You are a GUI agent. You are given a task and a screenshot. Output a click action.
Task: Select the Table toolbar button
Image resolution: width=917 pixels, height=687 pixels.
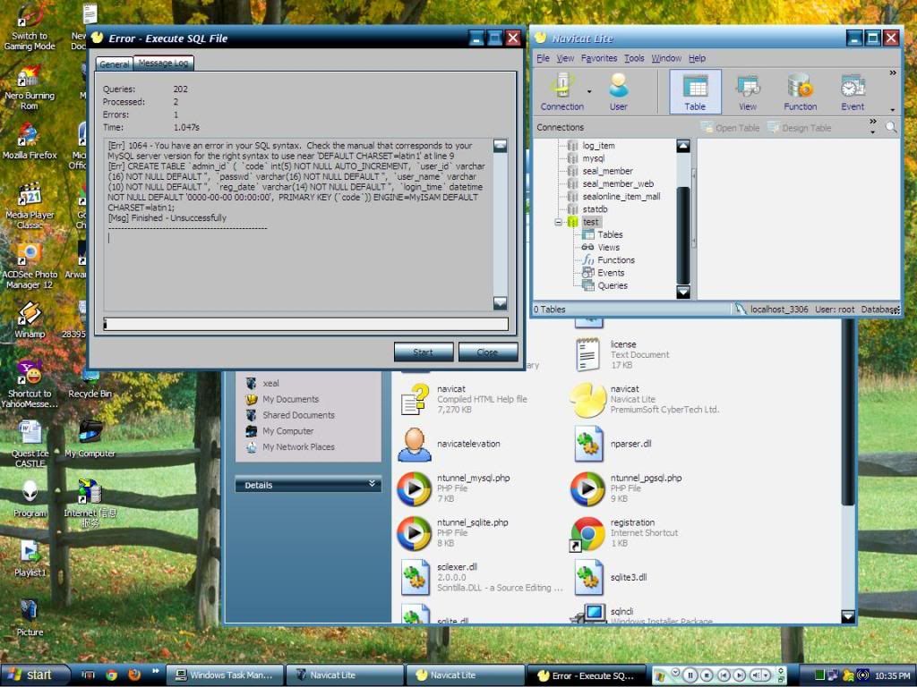[695, 91]
